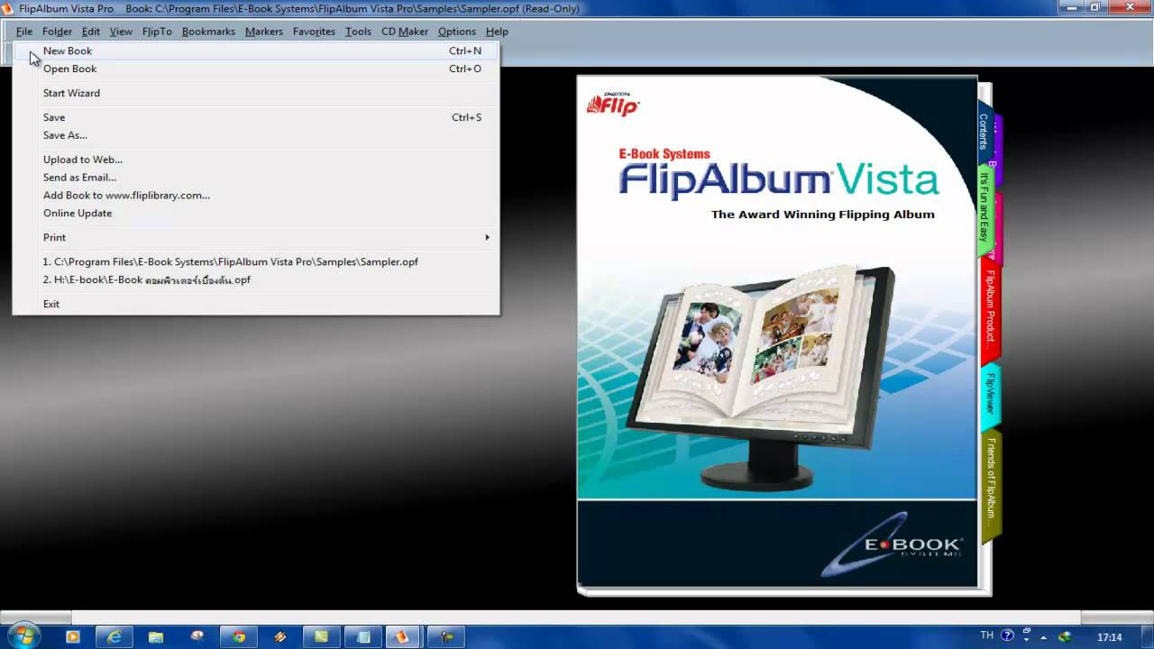
Task: Click the TH language indicator
Action: coord(987,635)
